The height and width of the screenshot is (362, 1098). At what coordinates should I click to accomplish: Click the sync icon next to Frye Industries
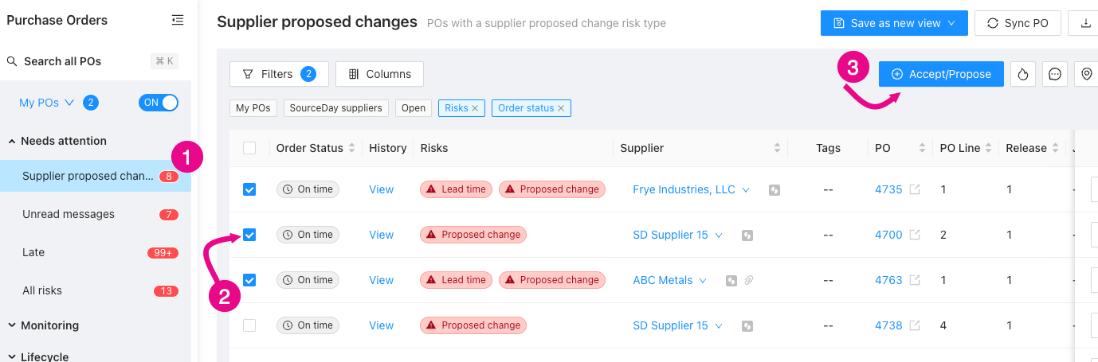pyautogui.click(x=774, y=189)
